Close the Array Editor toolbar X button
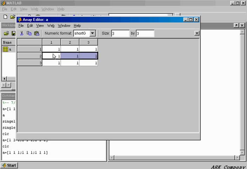Image resolution: width=247 pixels, height=169 pixels. (197, 33)
